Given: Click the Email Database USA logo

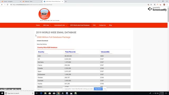Looking at the screenshot, I should click(44, 14).
